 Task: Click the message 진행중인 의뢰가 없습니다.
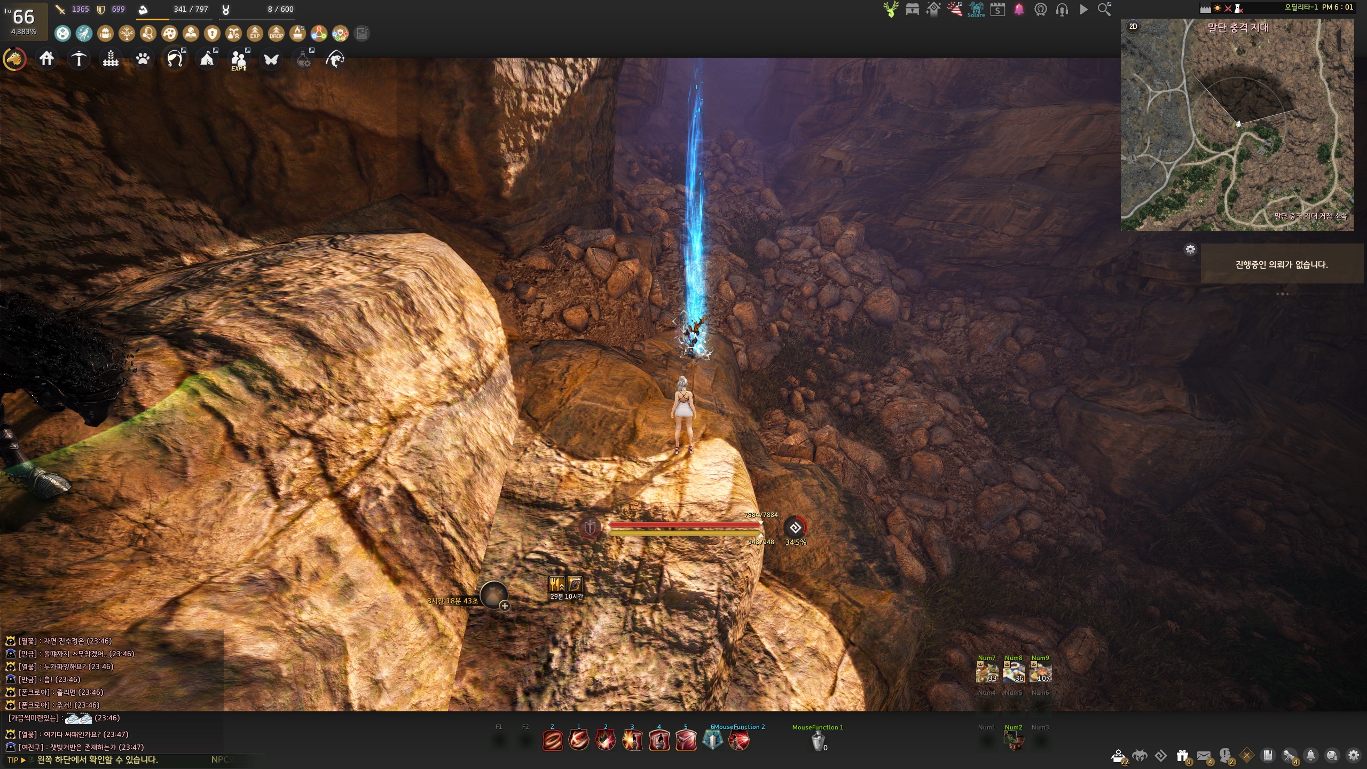coord(1282,264)
